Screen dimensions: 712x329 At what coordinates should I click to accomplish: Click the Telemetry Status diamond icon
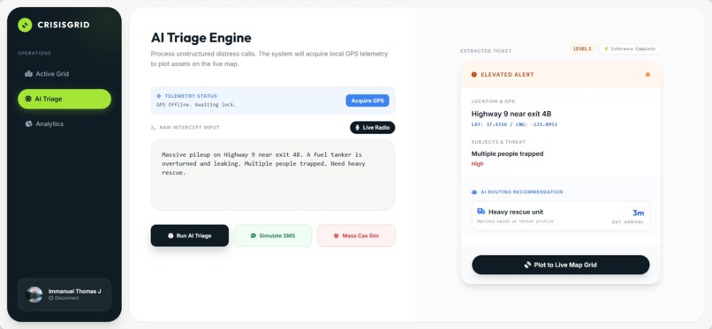point(159,96)
